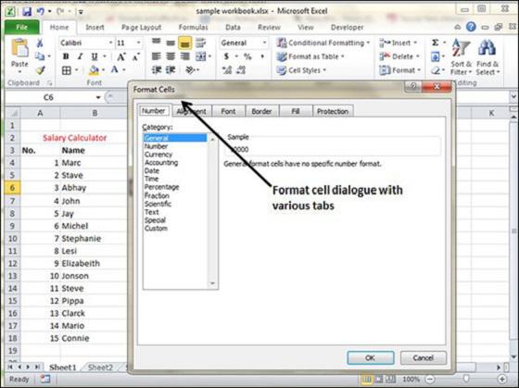Expand Conditional Formatting menu

323,43
